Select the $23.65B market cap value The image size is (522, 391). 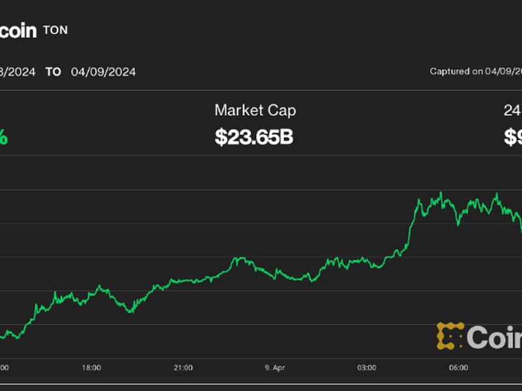click(x=254, y=137)
